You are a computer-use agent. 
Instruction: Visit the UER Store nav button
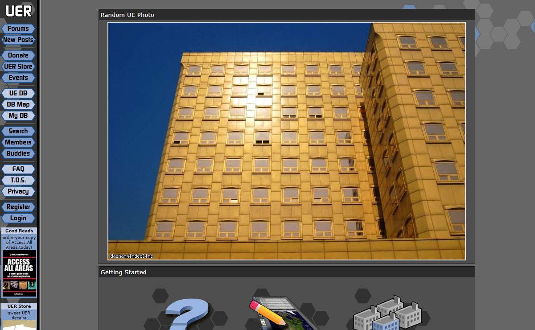pos(18,66)
